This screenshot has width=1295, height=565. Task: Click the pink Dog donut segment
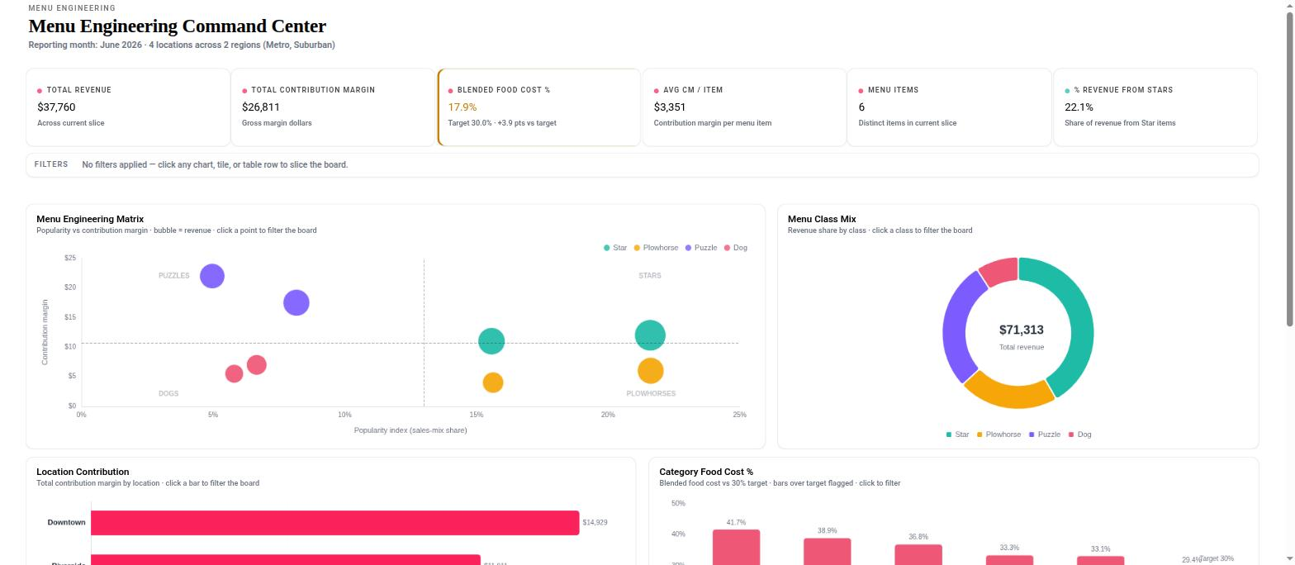pyautogui.click(x=1001, y=271)
